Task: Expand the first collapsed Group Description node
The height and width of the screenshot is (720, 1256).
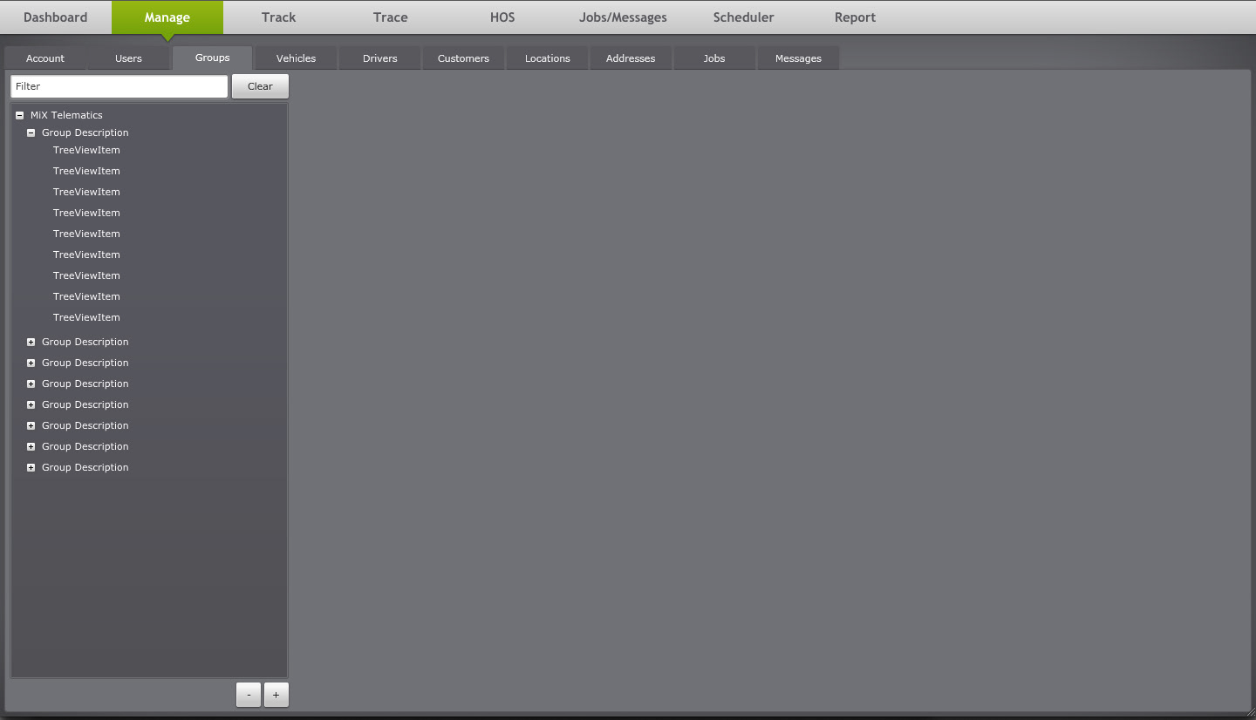Action: (x=31, y=342)
